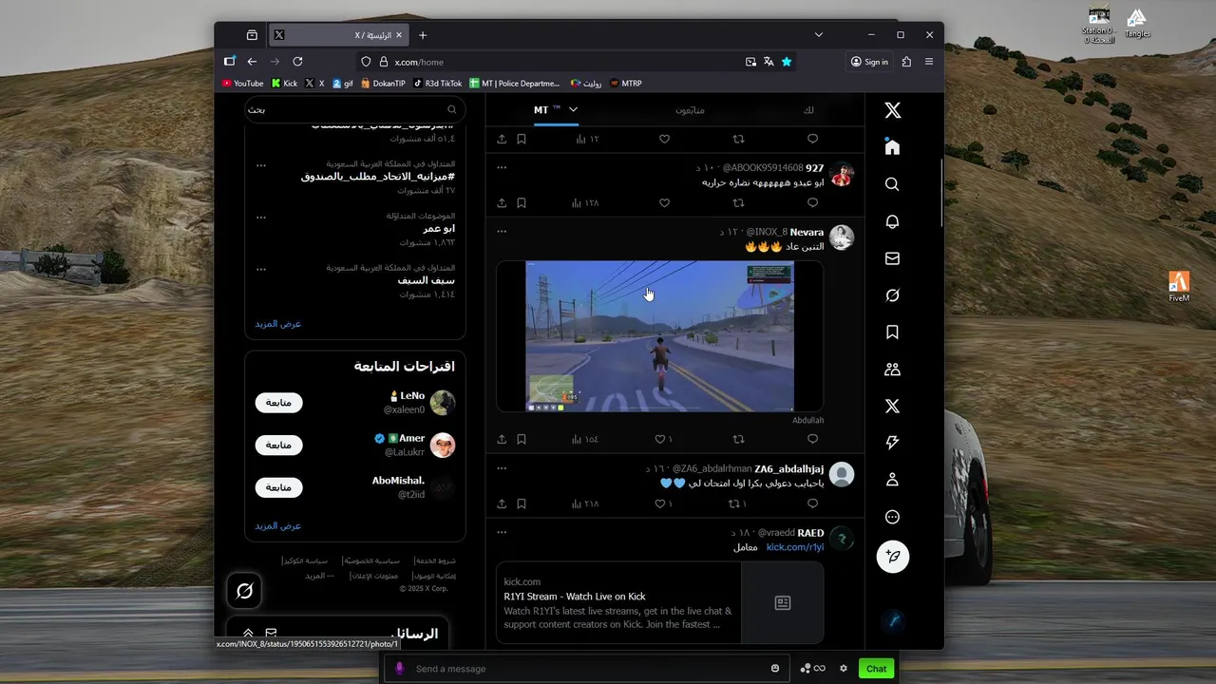
Task: Follow LeNo suggested account
Action: click(x=278, y=403)
